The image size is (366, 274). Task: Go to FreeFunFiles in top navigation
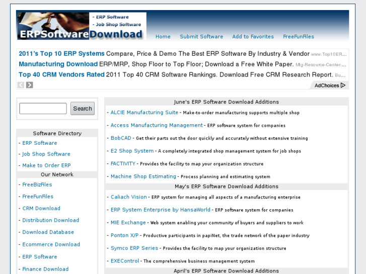coord(299,37)
